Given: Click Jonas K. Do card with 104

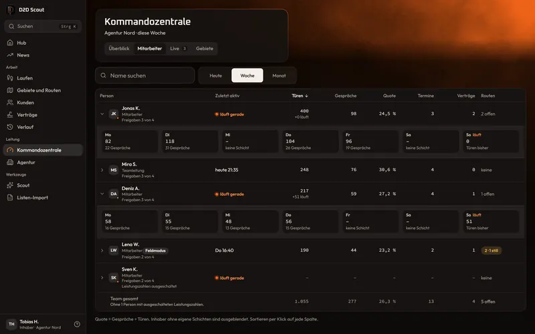Looking at the screenshot, I should pyautogui.click(x=310, y=141).
